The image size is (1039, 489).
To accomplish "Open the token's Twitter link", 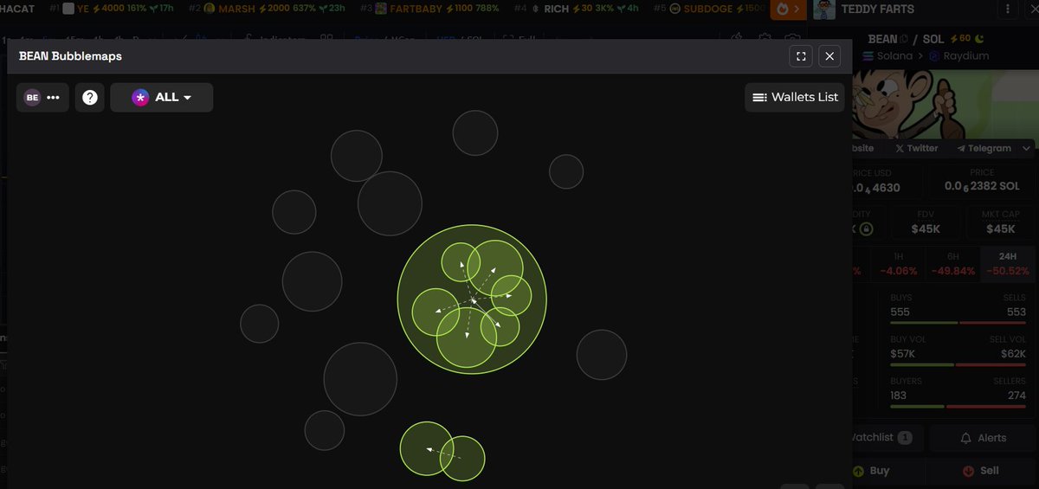I will (917, 148).
